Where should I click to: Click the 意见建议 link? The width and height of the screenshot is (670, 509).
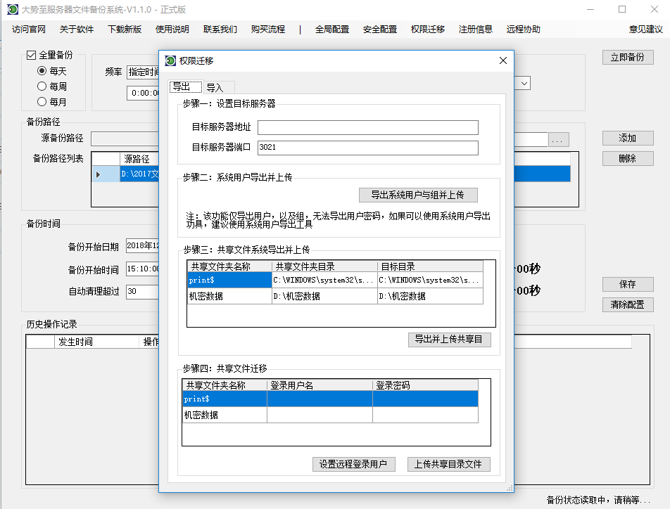(x=645, y=30)
